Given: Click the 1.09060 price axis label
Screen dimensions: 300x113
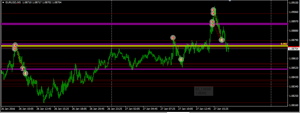Looking at the screenshot, I should click(294, 12).
